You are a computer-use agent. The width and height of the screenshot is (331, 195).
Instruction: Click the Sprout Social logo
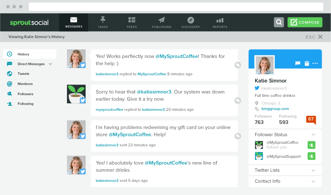point(29,22)
